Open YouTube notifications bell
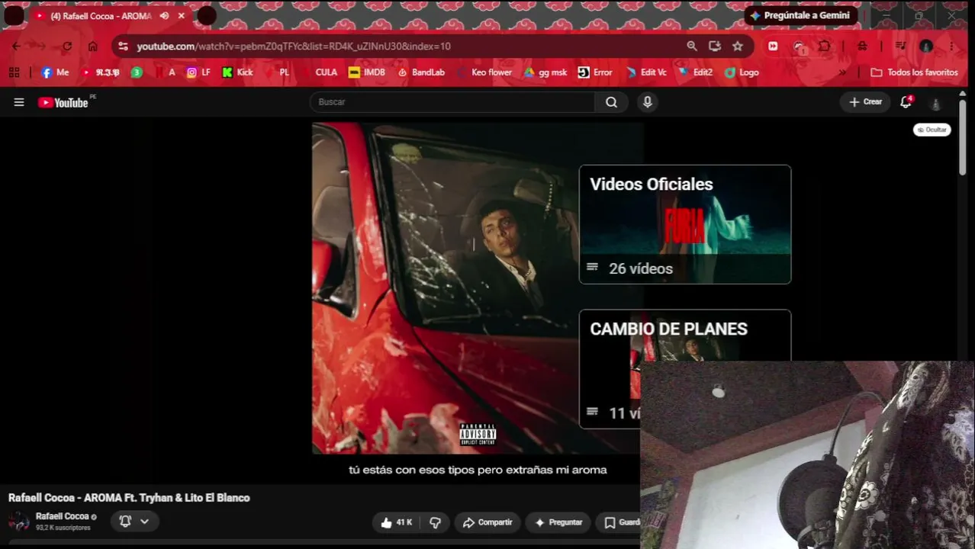Image resolution: width=975 pixels, height=549 pixels. (x=906, y=102)
